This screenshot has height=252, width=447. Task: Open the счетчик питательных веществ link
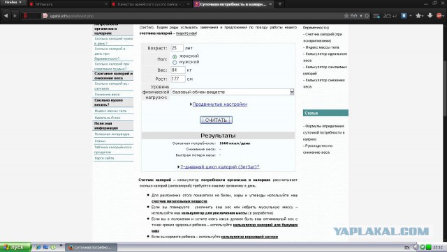tap(179, 201)
